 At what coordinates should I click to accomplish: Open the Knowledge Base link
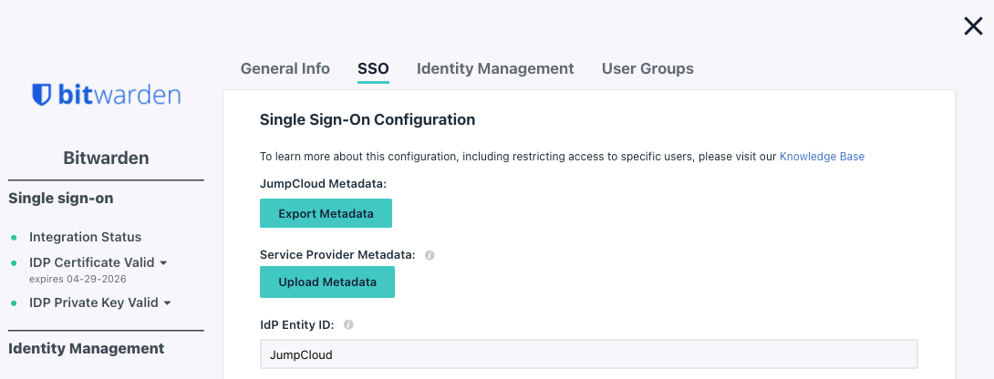(823, 156)
